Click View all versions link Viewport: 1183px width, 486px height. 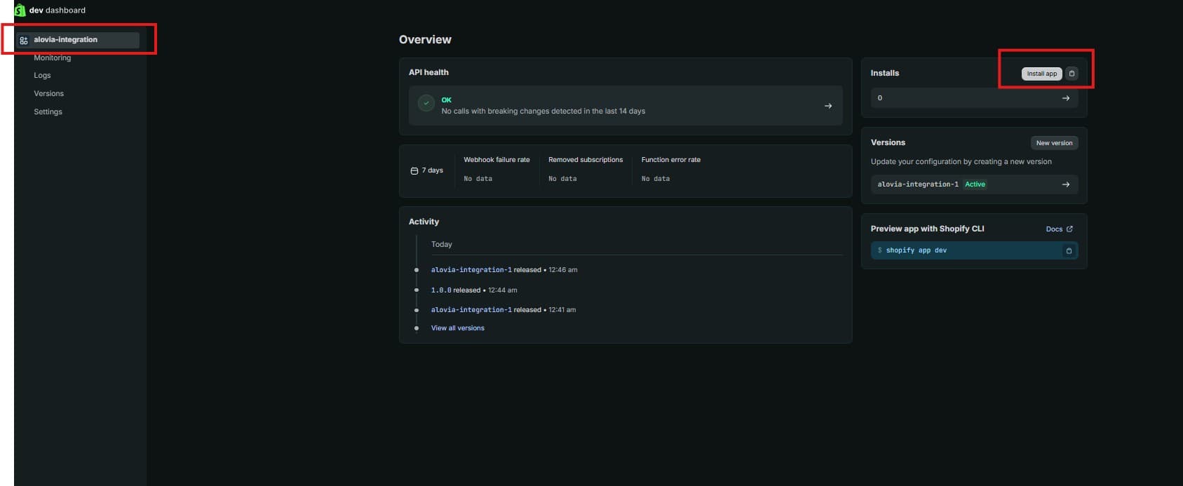(x=458, y=328)
